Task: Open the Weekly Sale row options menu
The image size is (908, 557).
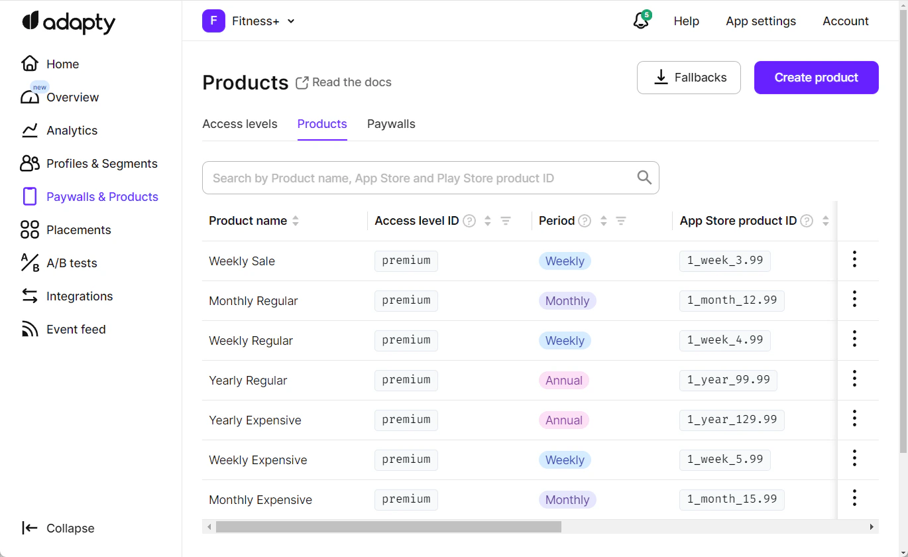Action: tap(854, 259)
